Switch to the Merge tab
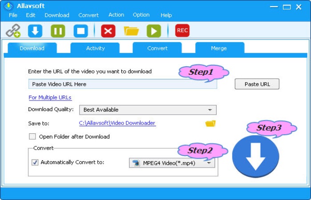The width and height of the screenshot is (311, 200). pyautogui.click(x=219, y=48)
